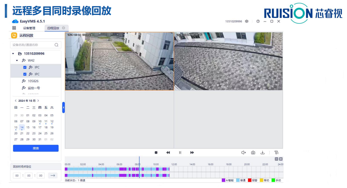Pause the video playback

[180, 152]
